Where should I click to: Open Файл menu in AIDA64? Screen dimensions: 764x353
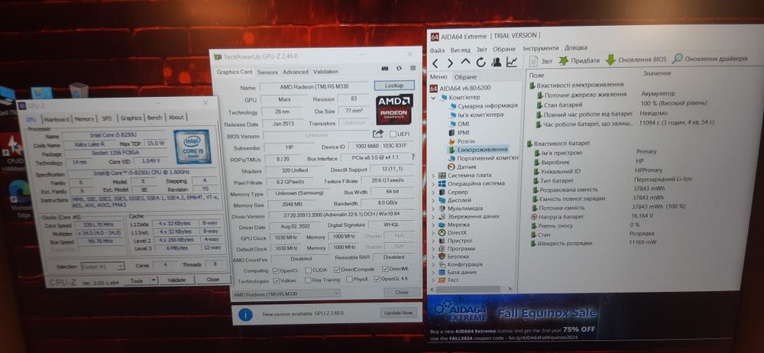(x=438, y=50)
